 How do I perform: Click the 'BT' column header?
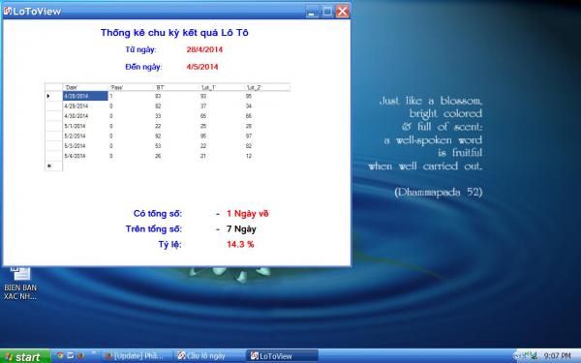[176, 87]
